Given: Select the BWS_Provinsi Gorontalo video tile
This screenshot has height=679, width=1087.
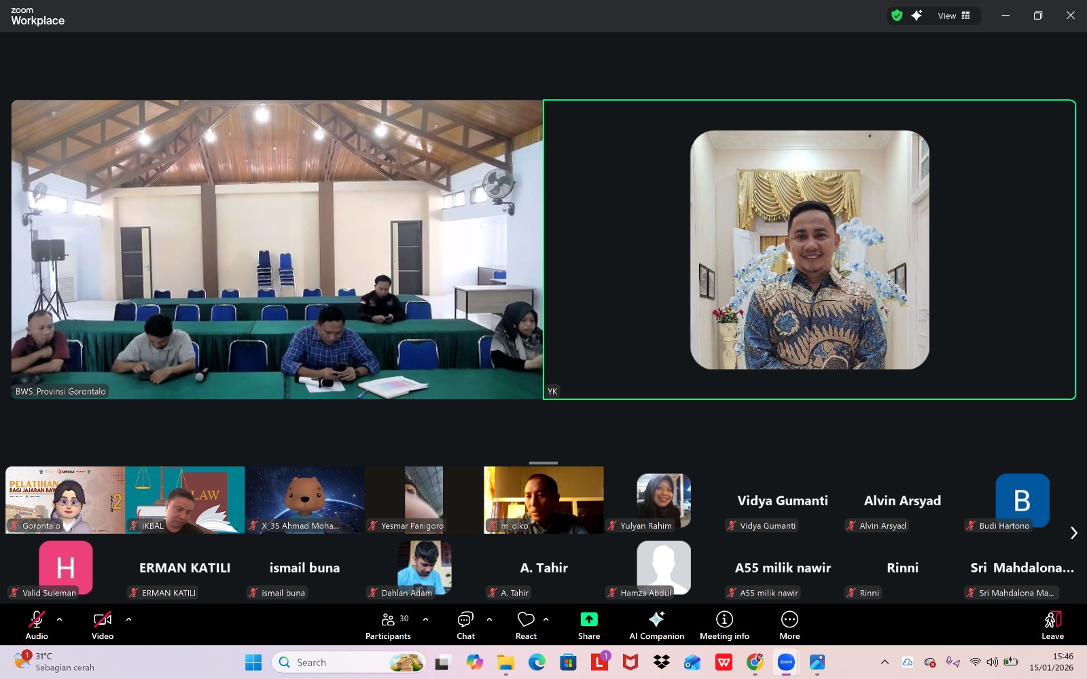Looking at the screenshot, I should [x=277, y=249].
